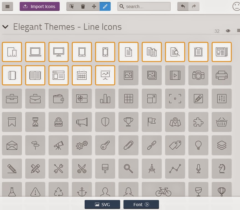Screen dimensions: 240x210
Task: Switch to the move tool
Action: tap(94, 6)
